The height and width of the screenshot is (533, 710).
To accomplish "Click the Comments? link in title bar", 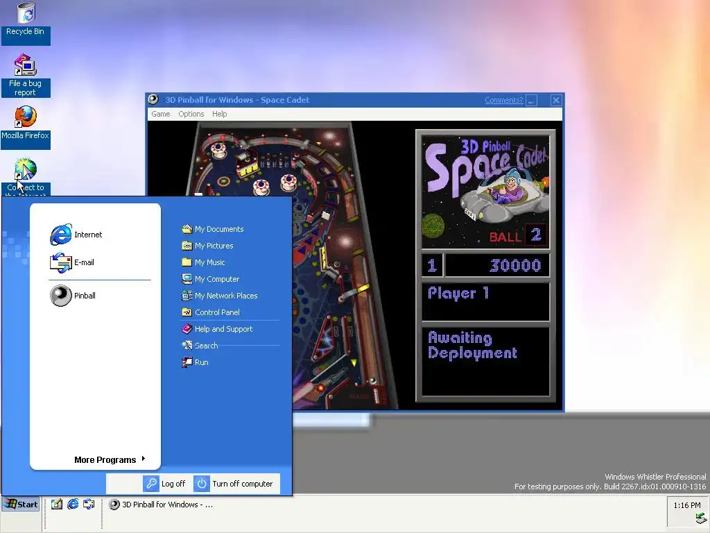I will [x=503, y=100].
